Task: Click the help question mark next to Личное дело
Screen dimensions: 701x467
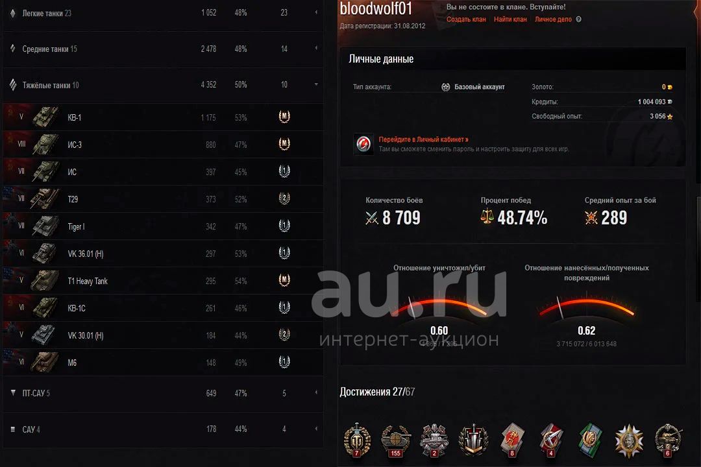Action: pos(578,19)
